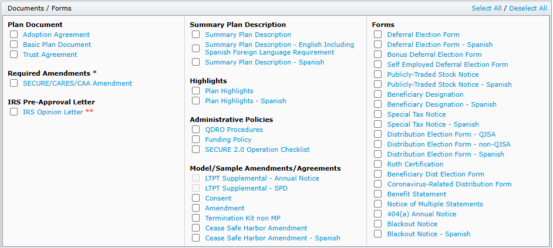
Task: Click the Deselect All link
Action: click(528, 8)
